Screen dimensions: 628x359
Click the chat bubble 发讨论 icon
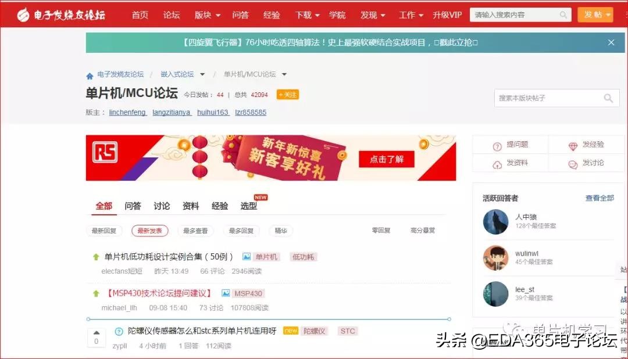(573, 163)
